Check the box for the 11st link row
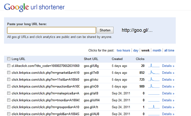This screenshot has height=116, width=191. coord(9,79)
